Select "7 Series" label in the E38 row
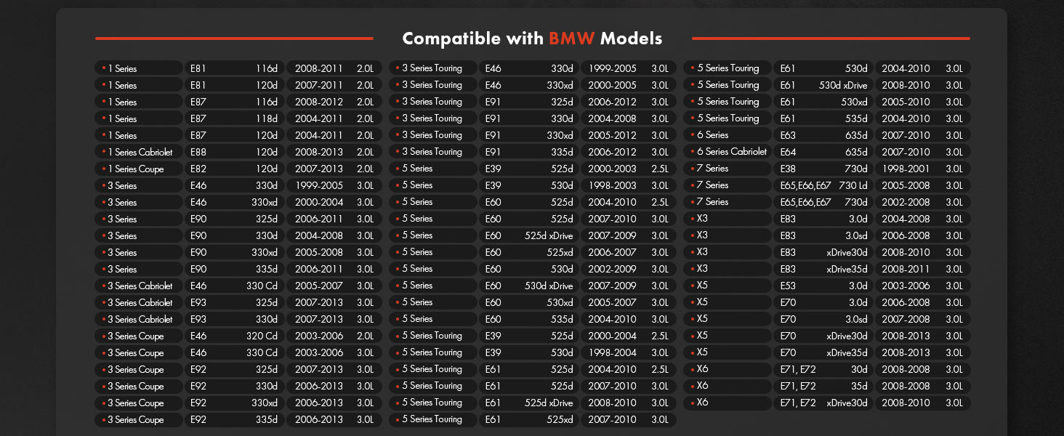 [x=712, y=169]
